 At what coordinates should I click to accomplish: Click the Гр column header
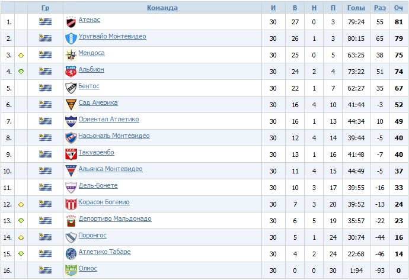click(46, 8)
